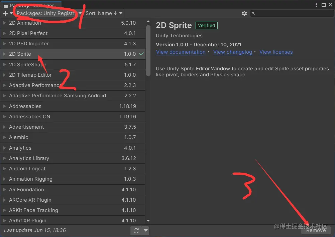Close the Package Manager window
The width and height of the screenshot is (335, 237).
tap(330, 5)
